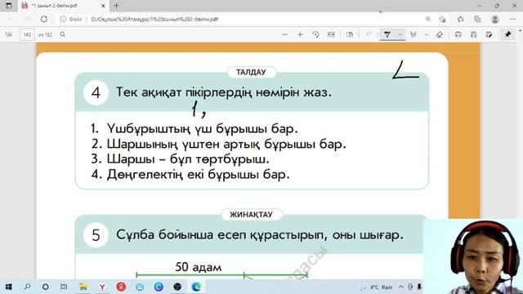
Task: Open File Explorer from the taskbar
Action: [x=83, y=287]
